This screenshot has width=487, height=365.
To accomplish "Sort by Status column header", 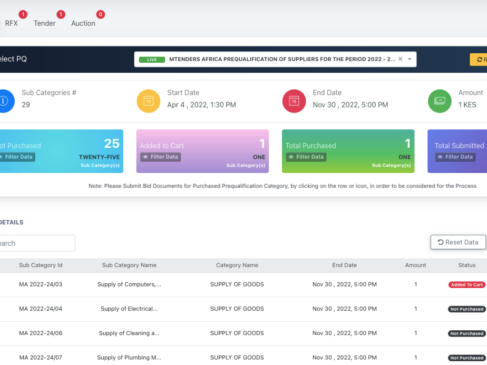I will pos(467,265).
